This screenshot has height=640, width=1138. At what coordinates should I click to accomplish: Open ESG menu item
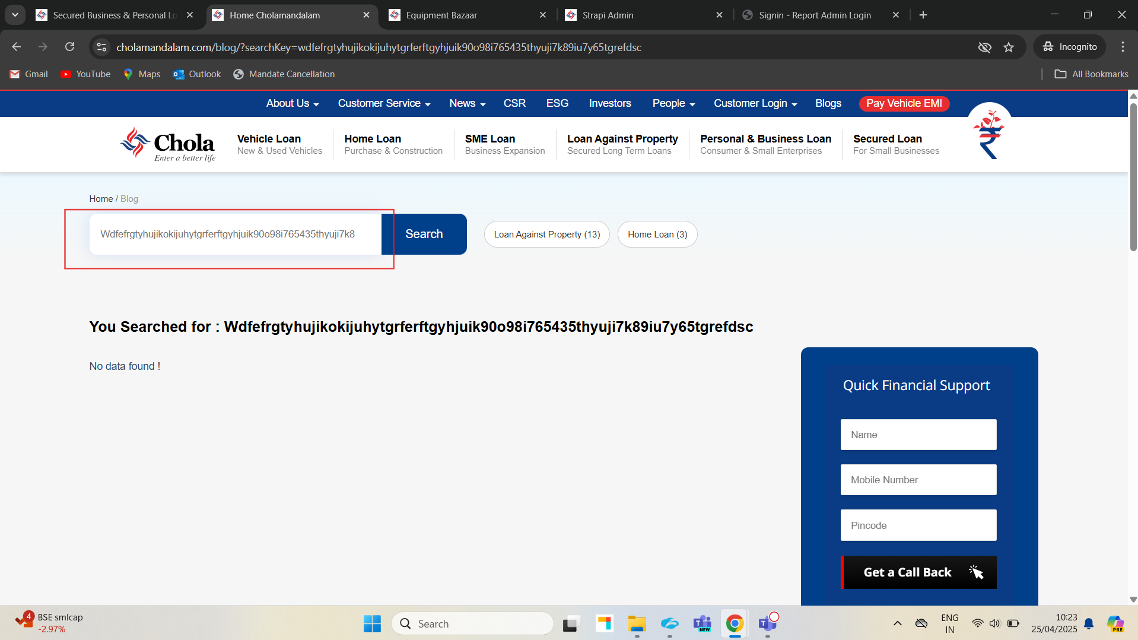[x=557, y=103]
